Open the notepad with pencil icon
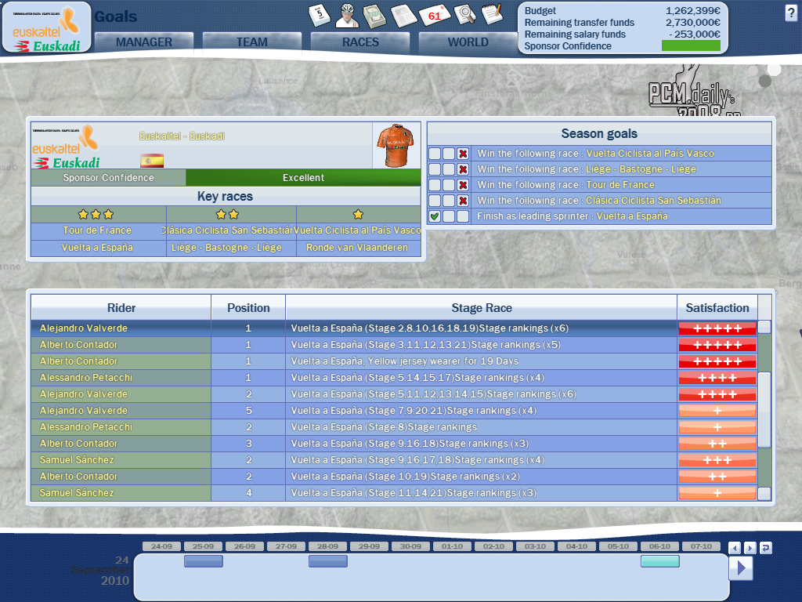The width and height of the screenshot is (802, 602). (x=492, y=13)
